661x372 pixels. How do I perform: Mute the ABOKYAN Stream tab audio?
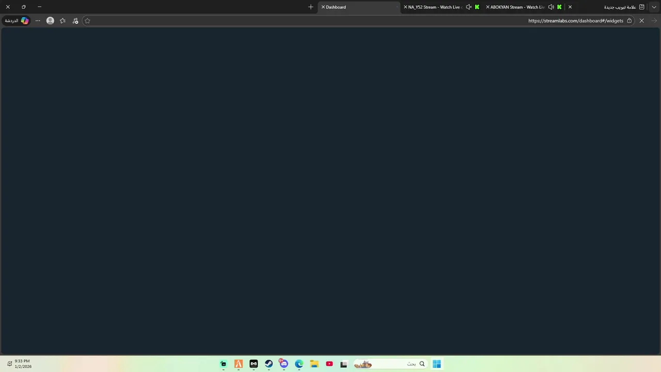coord(551,7)
